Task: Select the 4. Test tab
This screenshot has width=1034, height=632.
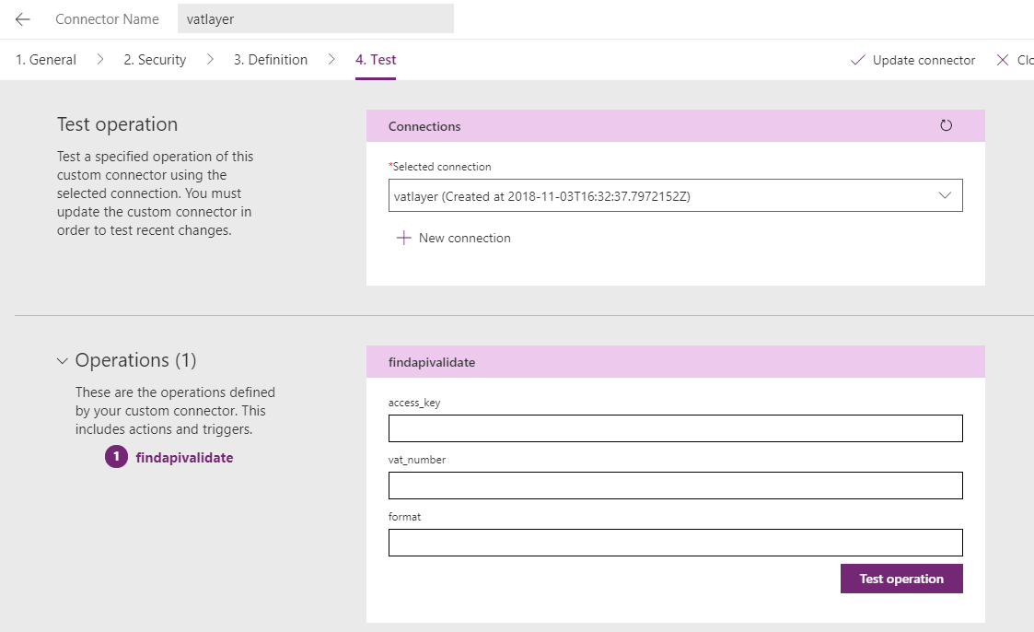Action: coord(376,60)
